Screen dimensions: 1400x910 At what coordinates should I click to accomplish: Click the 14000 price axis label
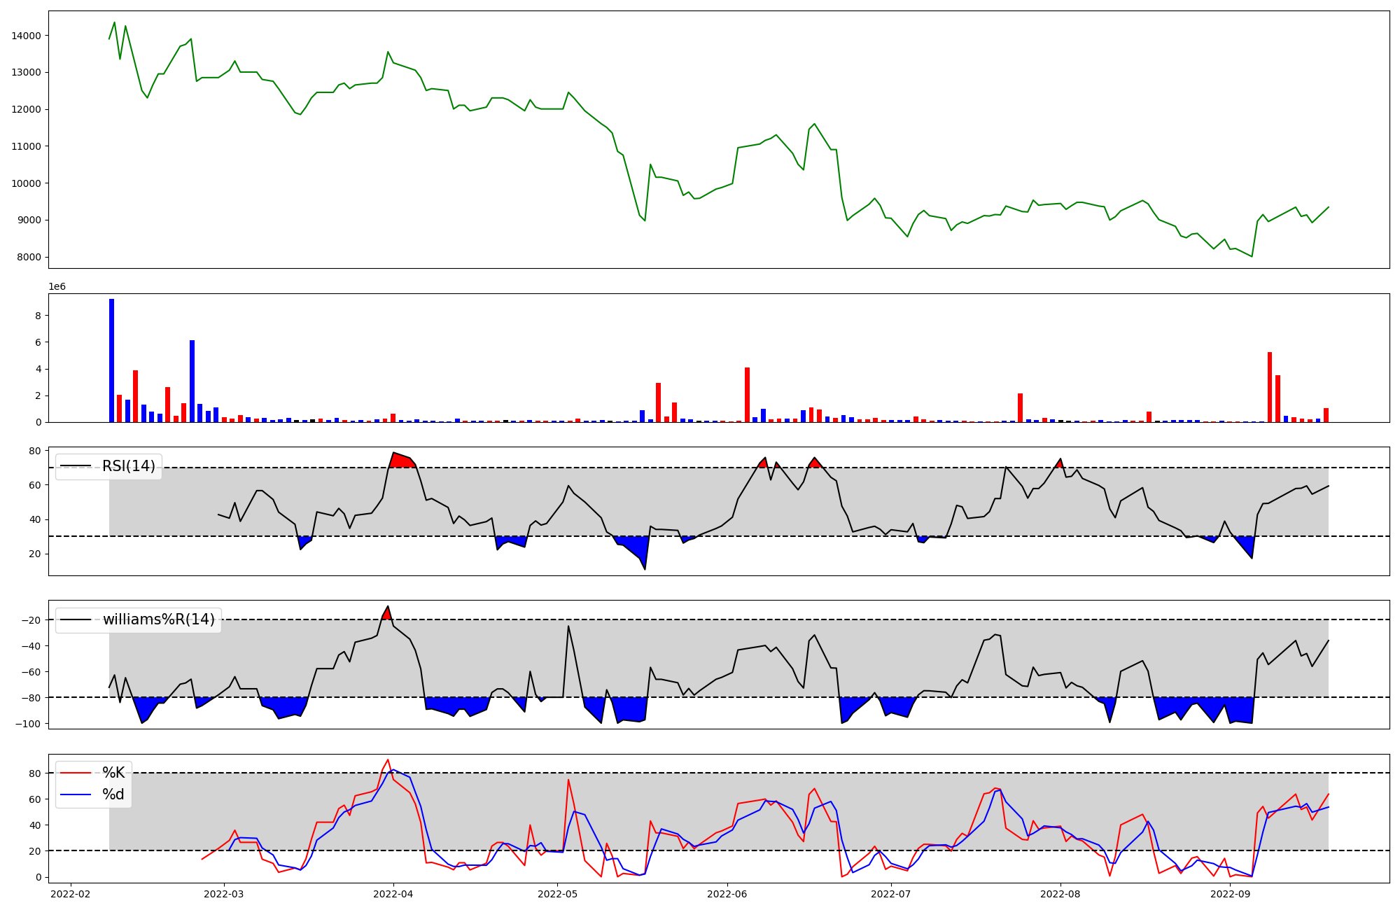(27, 36)
